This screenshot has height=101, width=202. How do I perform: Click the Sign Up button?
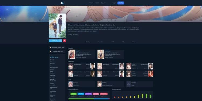click(x=121, y=3)
